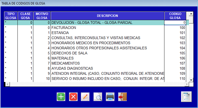Click code cell 102
Image resolution: width=198 pixels, height=108 pixels.
tap(175, 38)
